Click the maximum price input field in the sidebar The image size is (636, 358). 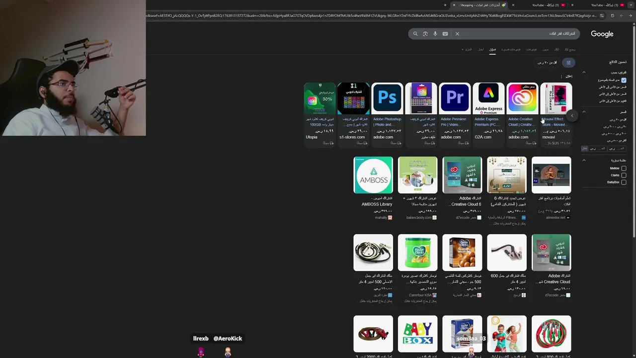tap(598, 149)
